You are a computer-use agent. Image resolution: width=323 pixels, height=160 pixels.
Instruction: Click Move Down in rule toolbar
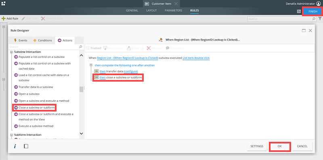(x=113, y=48)
